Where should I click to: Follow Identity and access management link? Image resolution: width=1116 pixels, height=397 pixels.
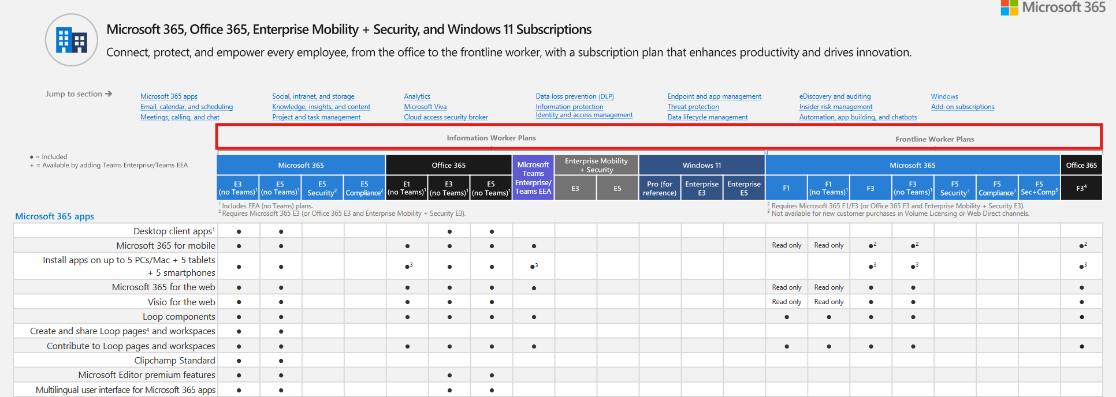[584, 115]
